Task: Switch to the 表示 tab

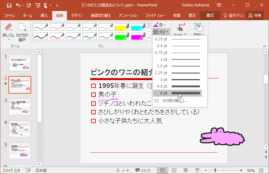Action: [192, 16]
